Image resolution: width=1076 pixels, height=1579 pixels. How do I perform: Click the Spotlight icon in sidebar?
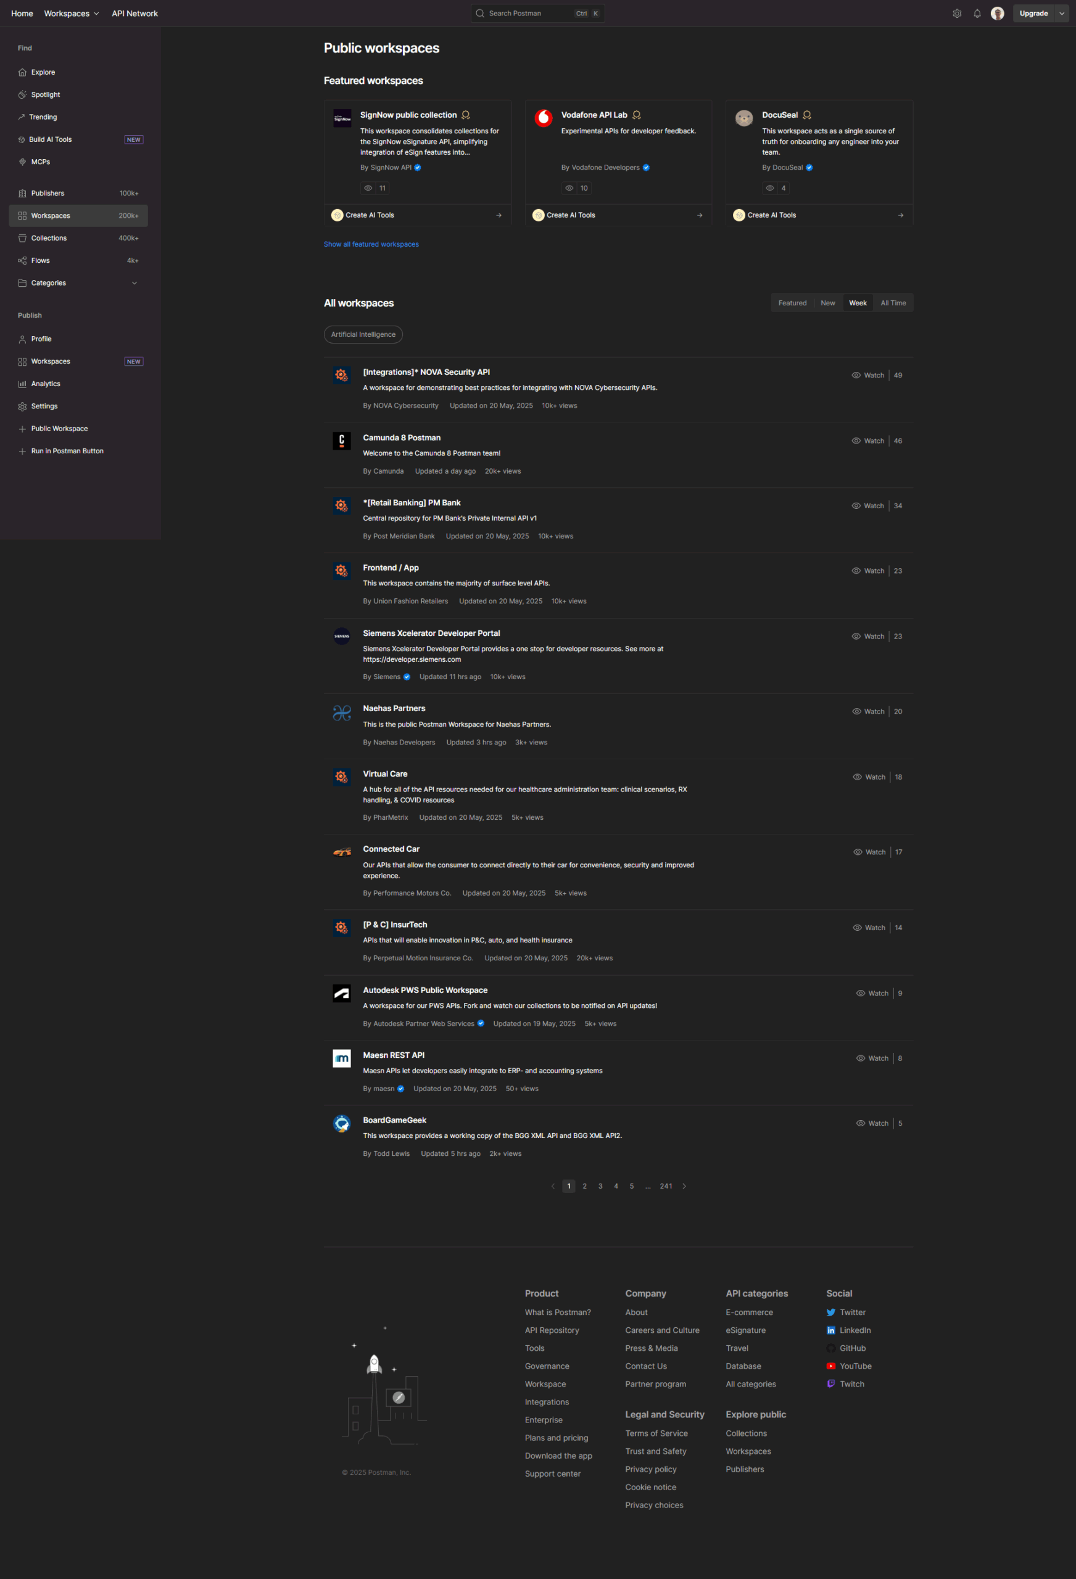(x=22, y=94)
